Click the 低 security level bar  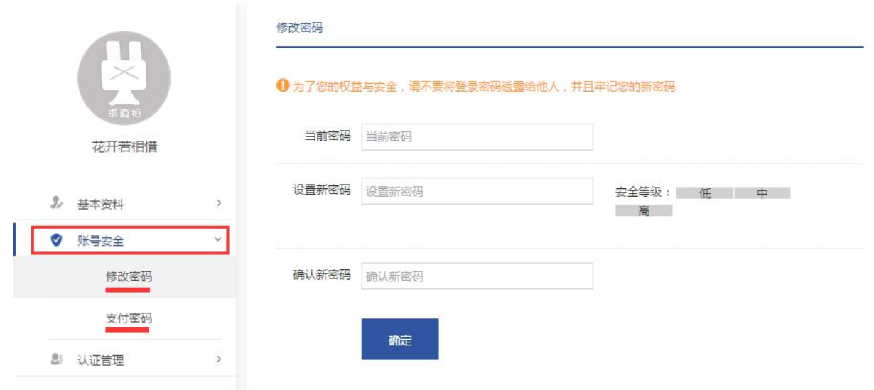pos(704,193)
